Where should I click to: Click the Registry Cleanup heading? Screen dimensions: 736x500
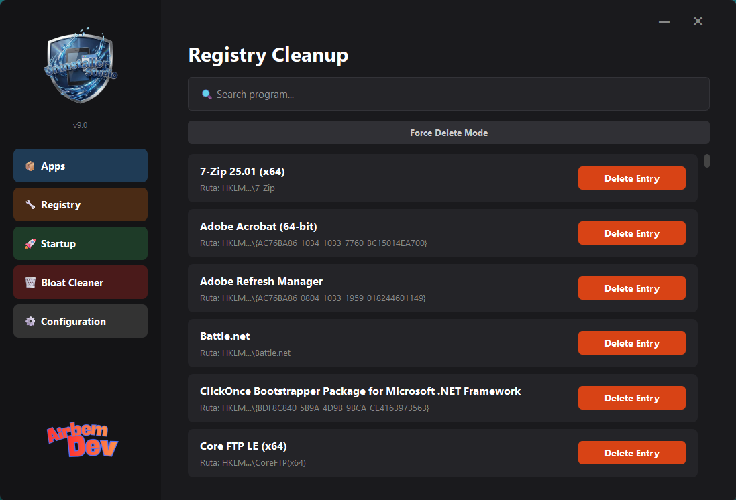click(268, 55)
